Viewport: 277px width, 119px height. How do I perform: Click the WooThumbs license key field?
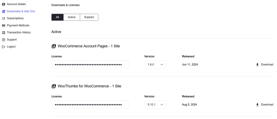coord(90,105)
